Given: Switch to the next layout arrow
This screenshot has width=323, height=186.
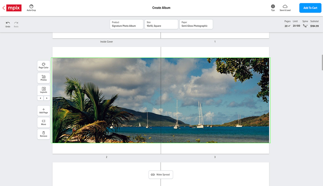Looking at the screenshot, I should (47, 98).
